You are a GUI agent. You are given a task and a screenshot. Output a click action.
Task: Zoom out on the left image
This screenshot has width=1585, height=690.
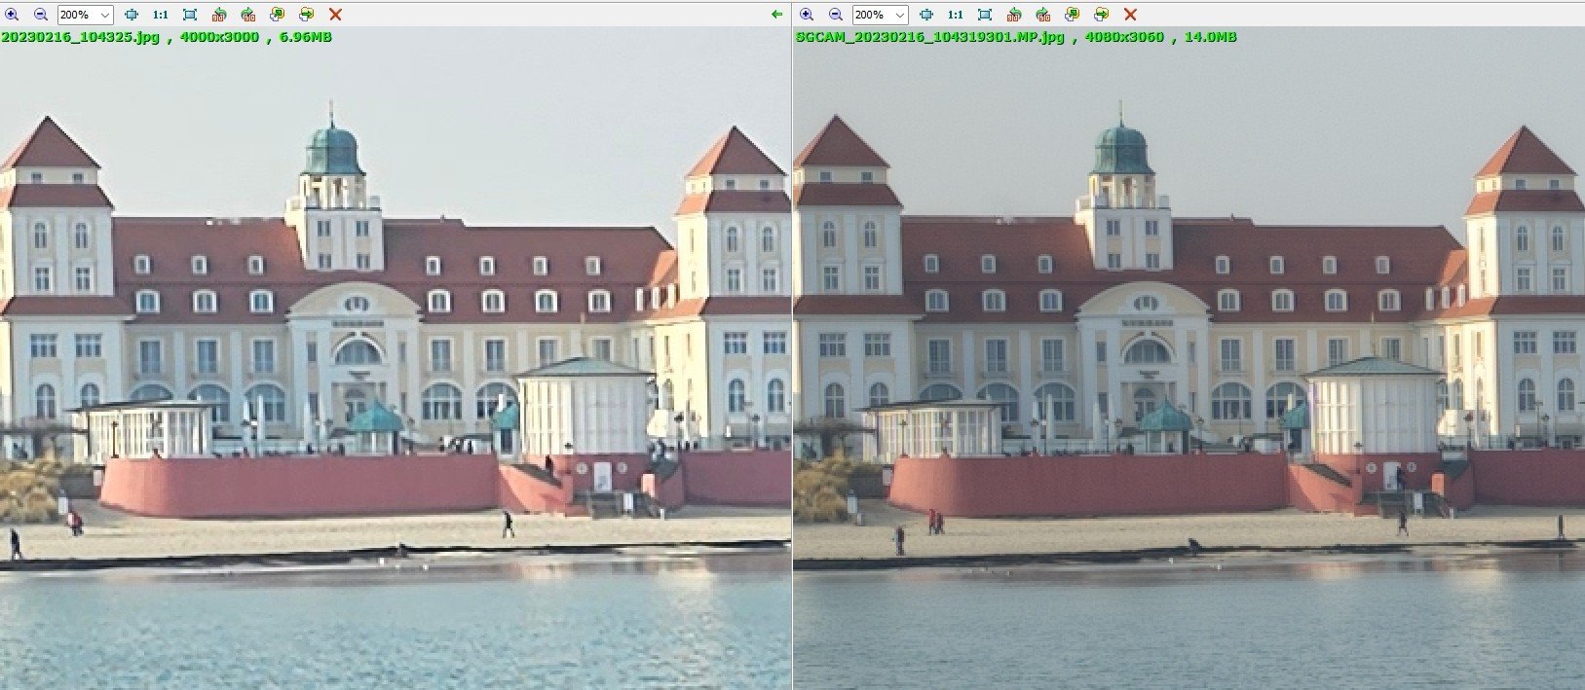click(41, 15)
